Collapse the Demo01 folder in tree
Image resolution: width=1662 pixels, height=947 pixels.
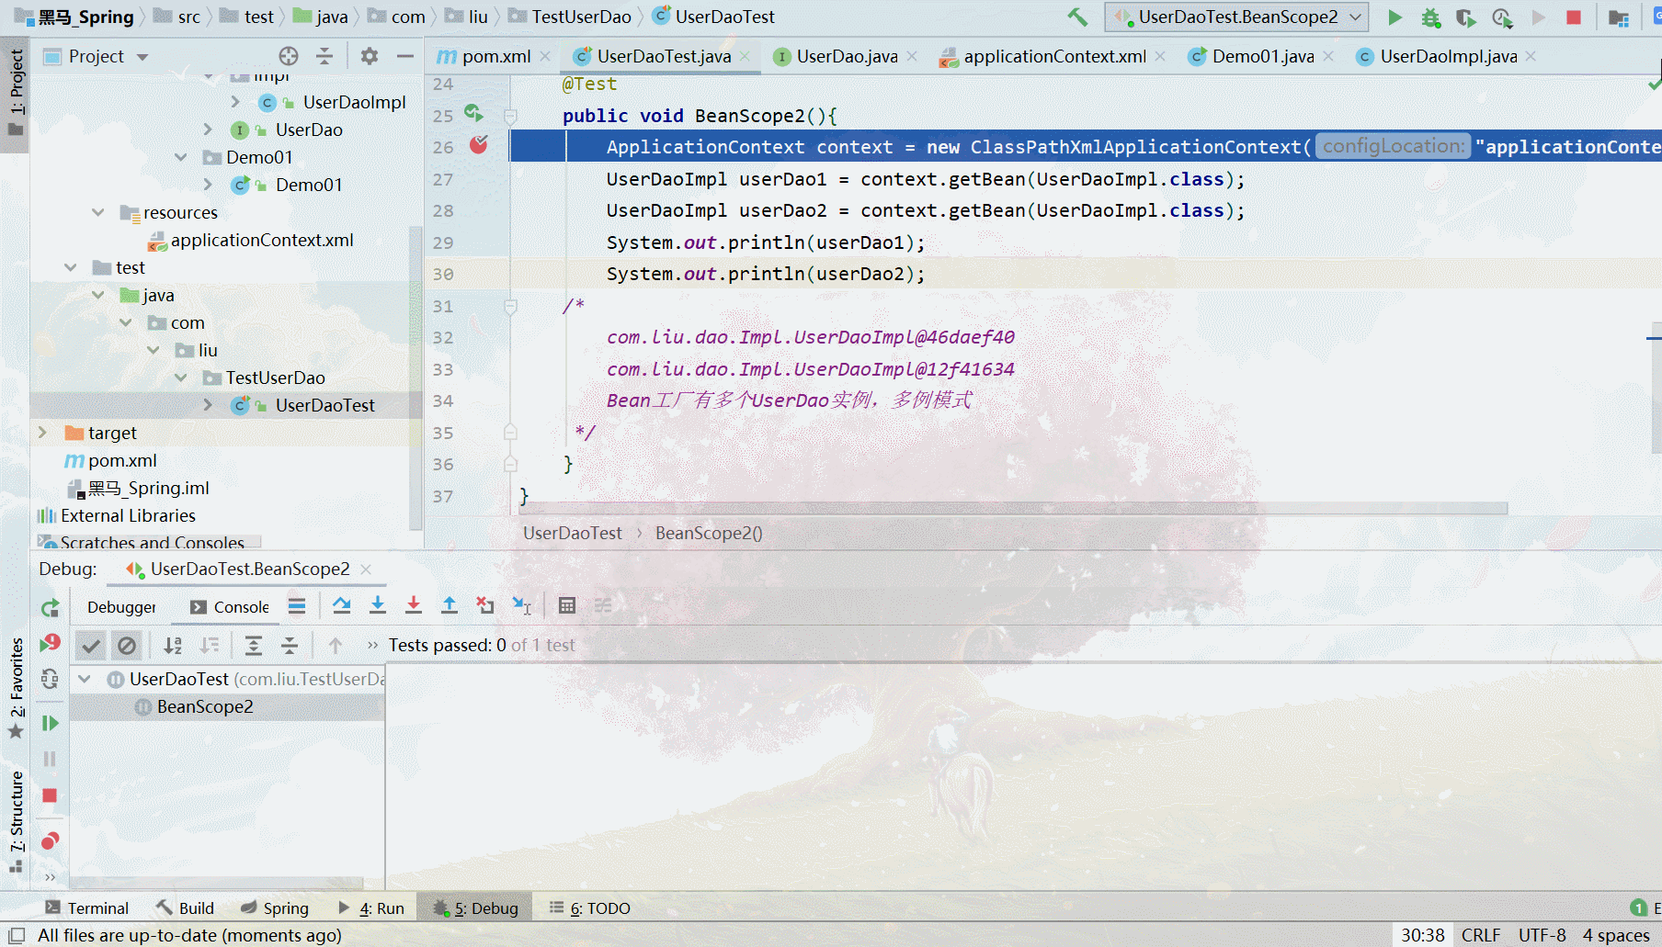pyautogui.click(x=181, y=157)
